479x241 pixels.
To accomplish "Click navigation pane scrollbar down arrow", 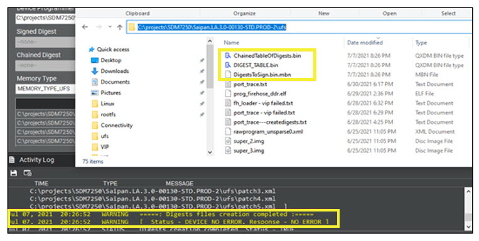I will tap(210, 152).
